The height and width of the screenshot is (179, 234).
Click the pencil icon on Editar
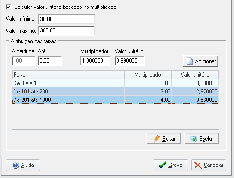[x=157, y=138]
